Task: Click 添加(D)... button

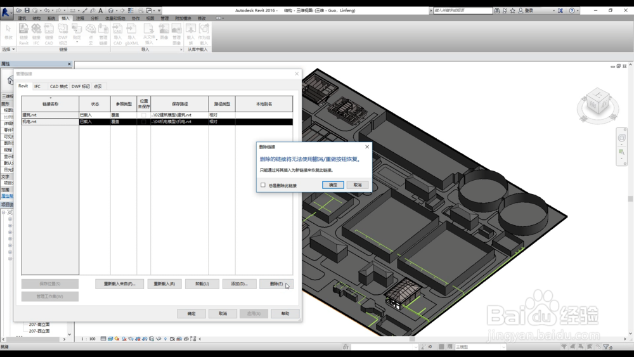Action: point(240,284)
